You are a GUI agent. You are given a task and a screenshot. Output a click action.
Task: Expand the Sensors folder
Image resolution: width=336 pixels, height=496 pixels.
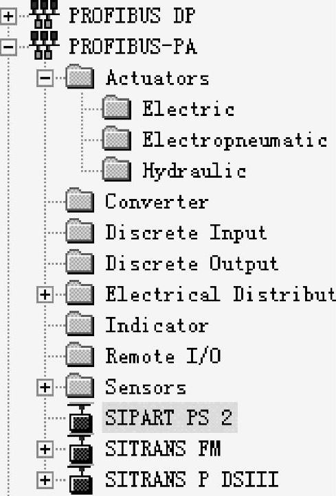click(45, 387)
